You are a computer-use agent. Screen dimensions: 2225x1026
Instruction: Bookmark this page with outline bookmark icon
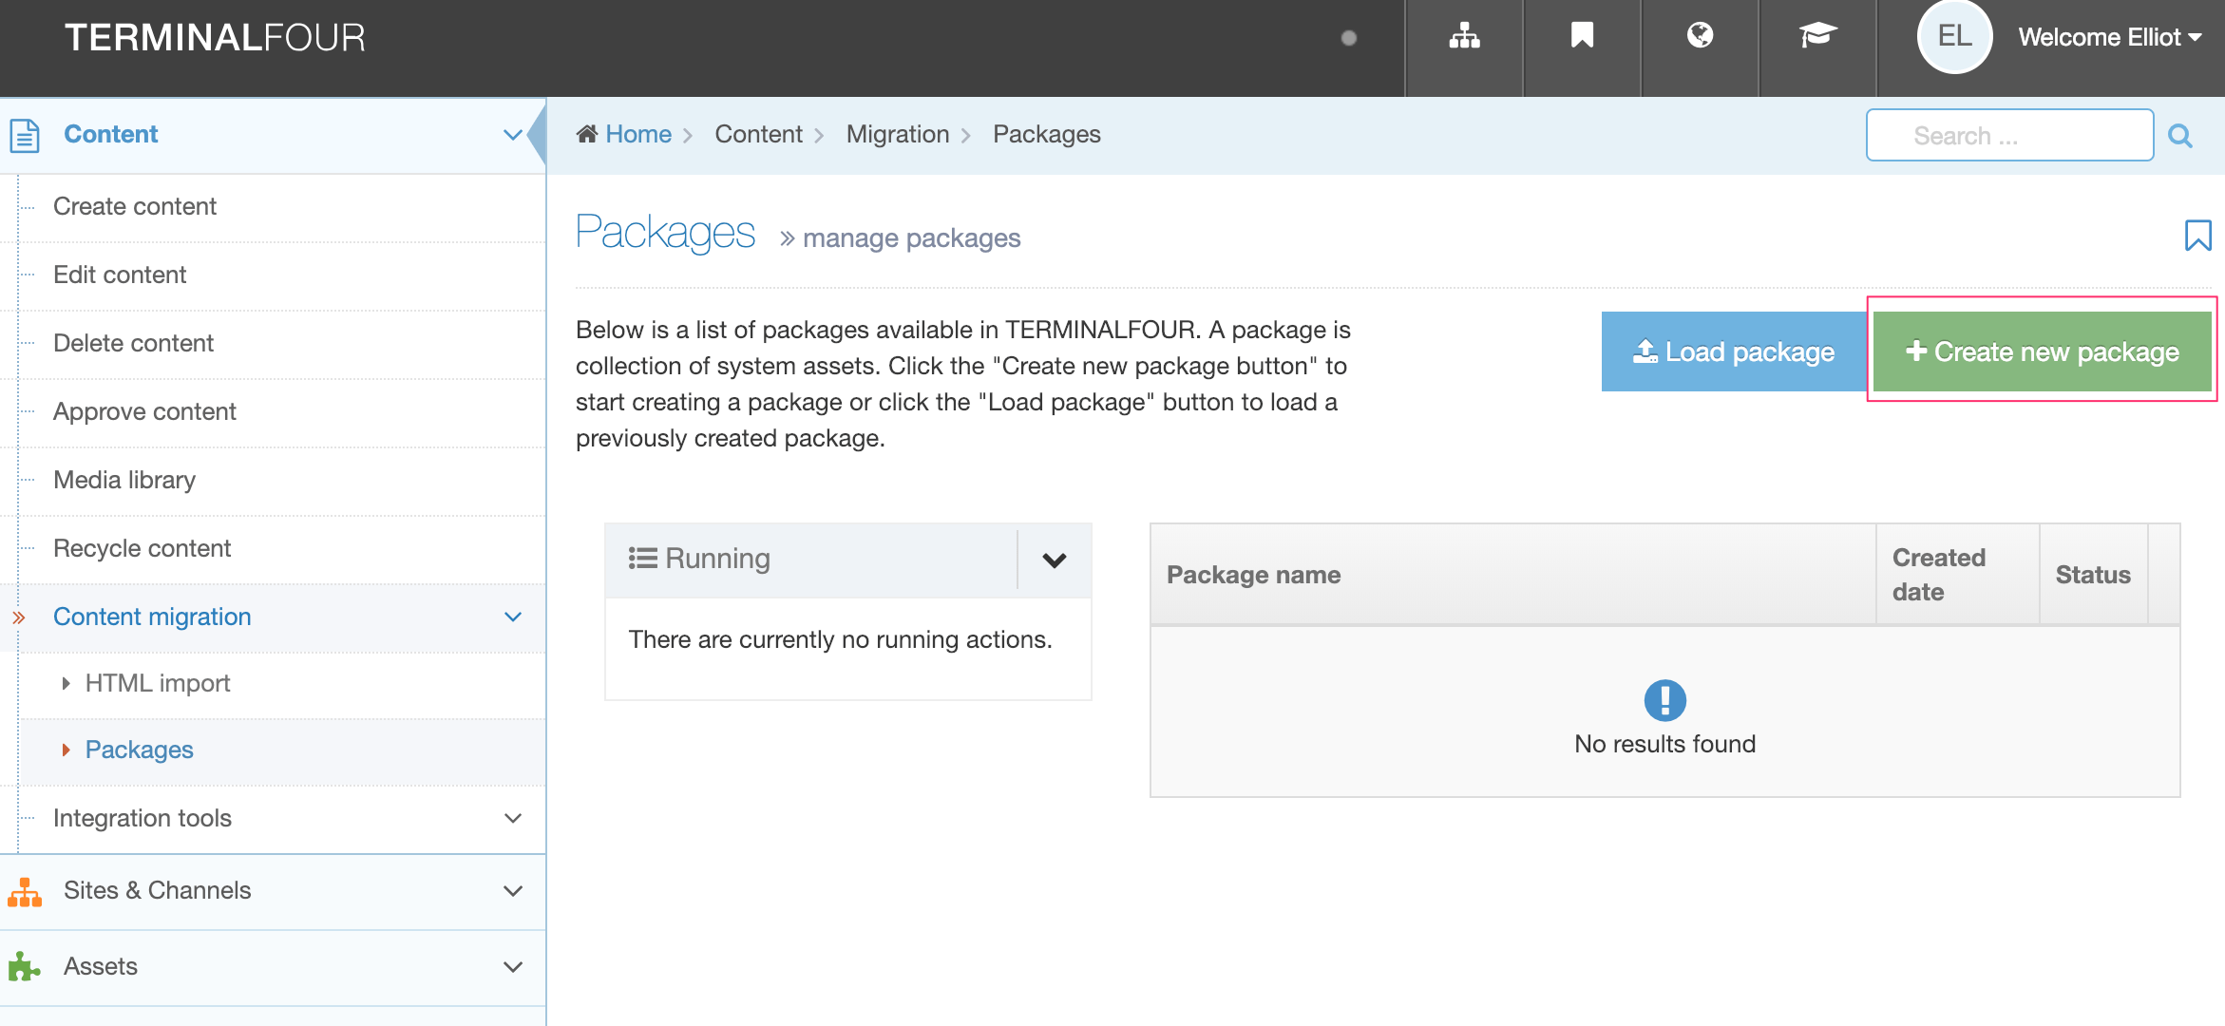pyautogui.click(x=2197, y=236)
